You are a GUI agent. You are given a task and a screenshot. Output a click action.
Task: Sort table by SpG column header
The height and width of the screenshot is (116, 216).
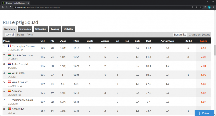[137, 41]
